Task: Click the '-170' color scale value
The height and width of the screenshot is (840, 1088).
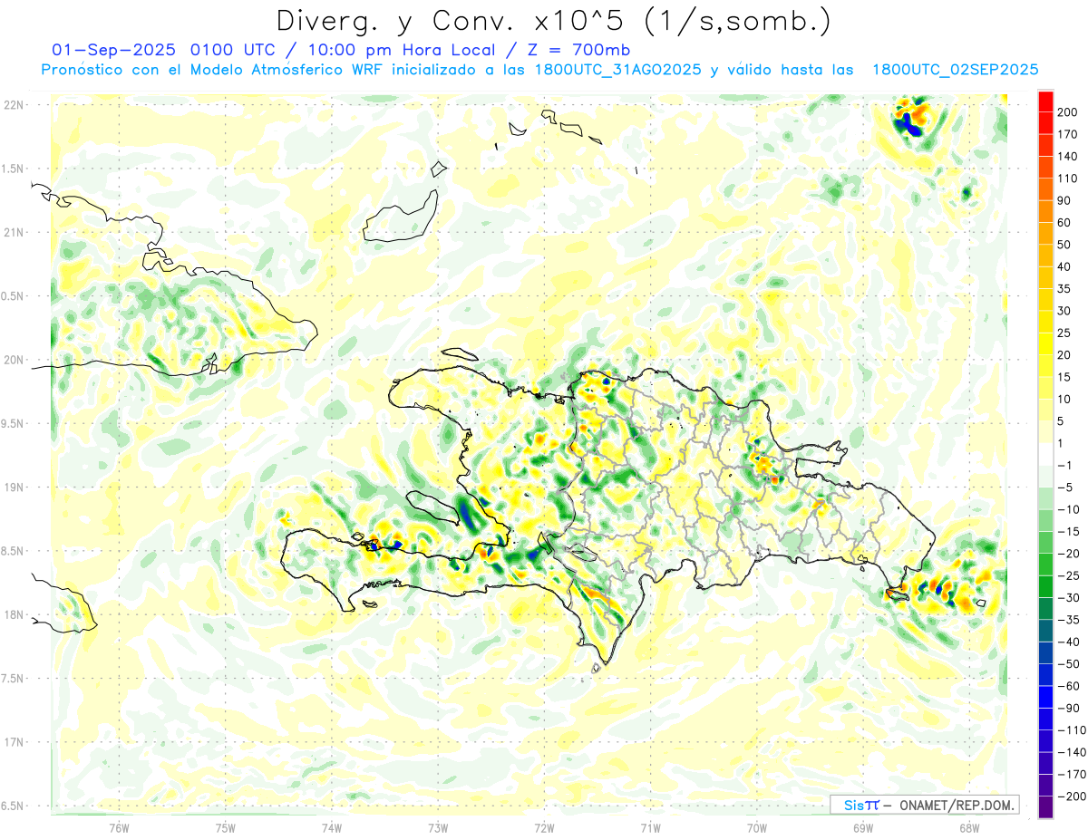Action: tap(1072, 774)
